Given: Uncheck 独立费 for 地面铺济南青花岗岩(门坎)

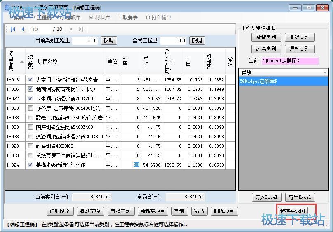Looking at the screenshot, I should [30, 89].
